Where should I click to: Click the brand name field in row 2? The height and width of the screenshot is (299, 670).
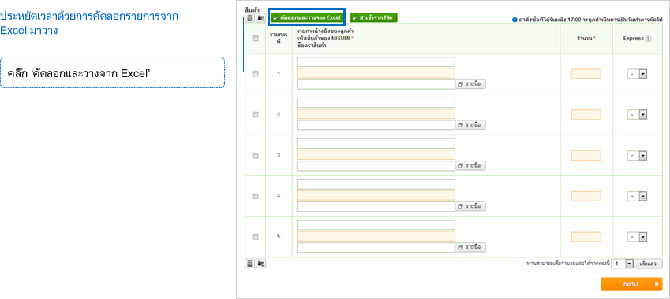[376, 125]
